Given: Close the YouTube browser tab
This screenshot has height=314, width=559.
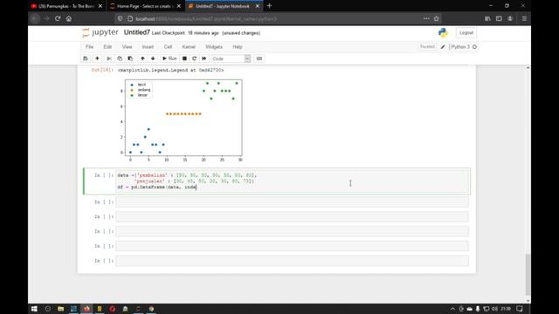Looking at the screenshot, I should pos(100,6).
